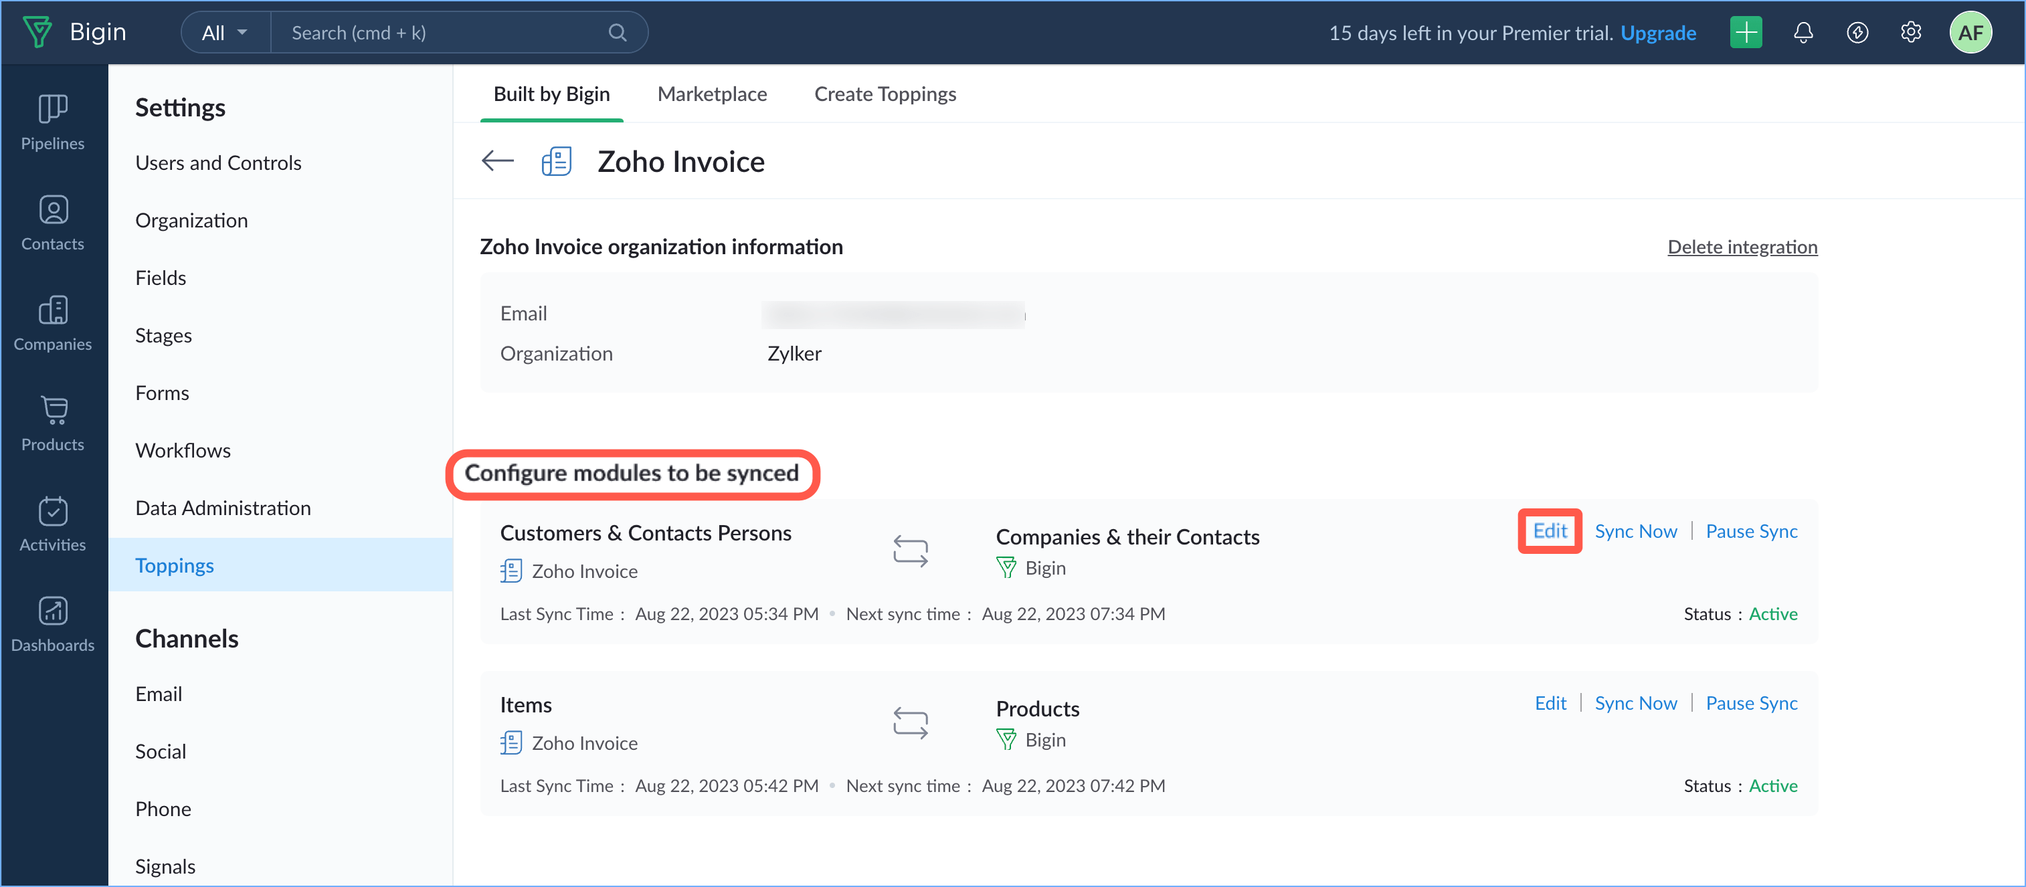Open Organization settings
This screenshot has width=2026, height=887.
point(191,220)
